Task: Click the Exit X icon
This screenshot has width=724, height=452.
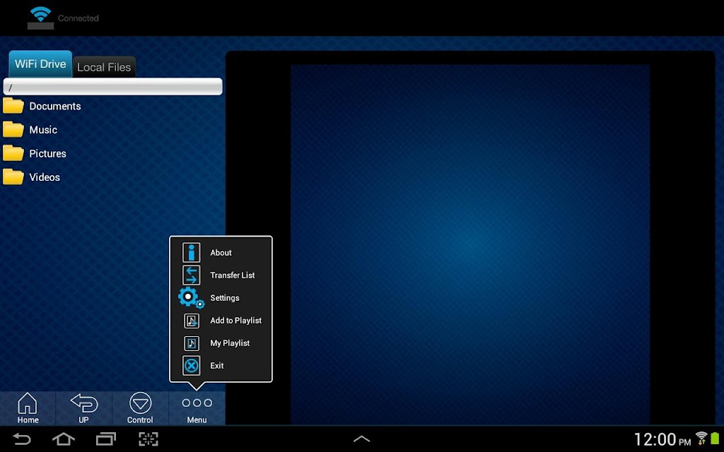Action: coord(191,366)
